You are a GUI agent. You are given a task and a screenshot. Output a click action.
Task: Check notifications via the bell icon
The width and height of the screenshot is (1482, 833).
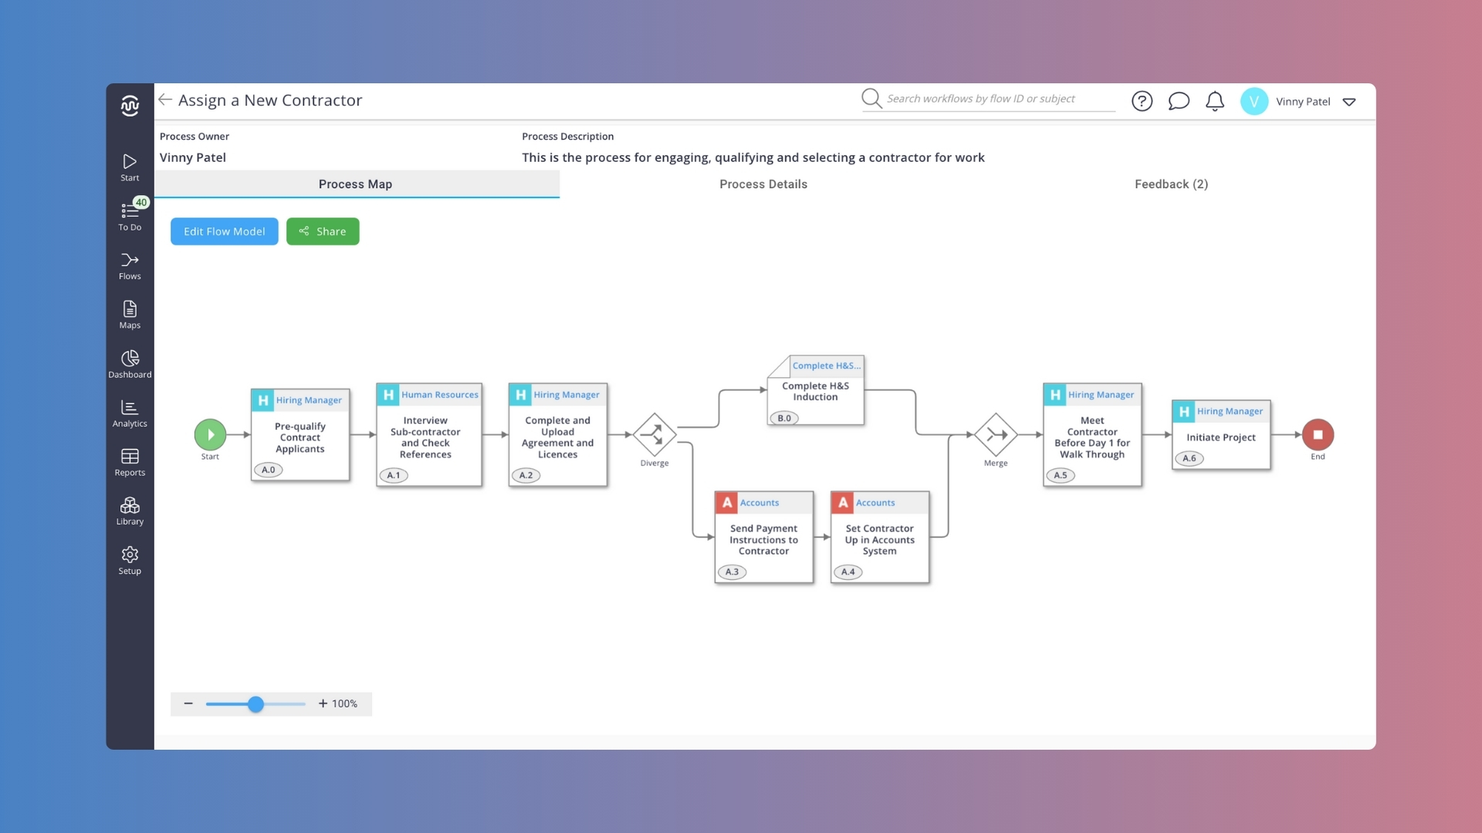coord(1215,101)
